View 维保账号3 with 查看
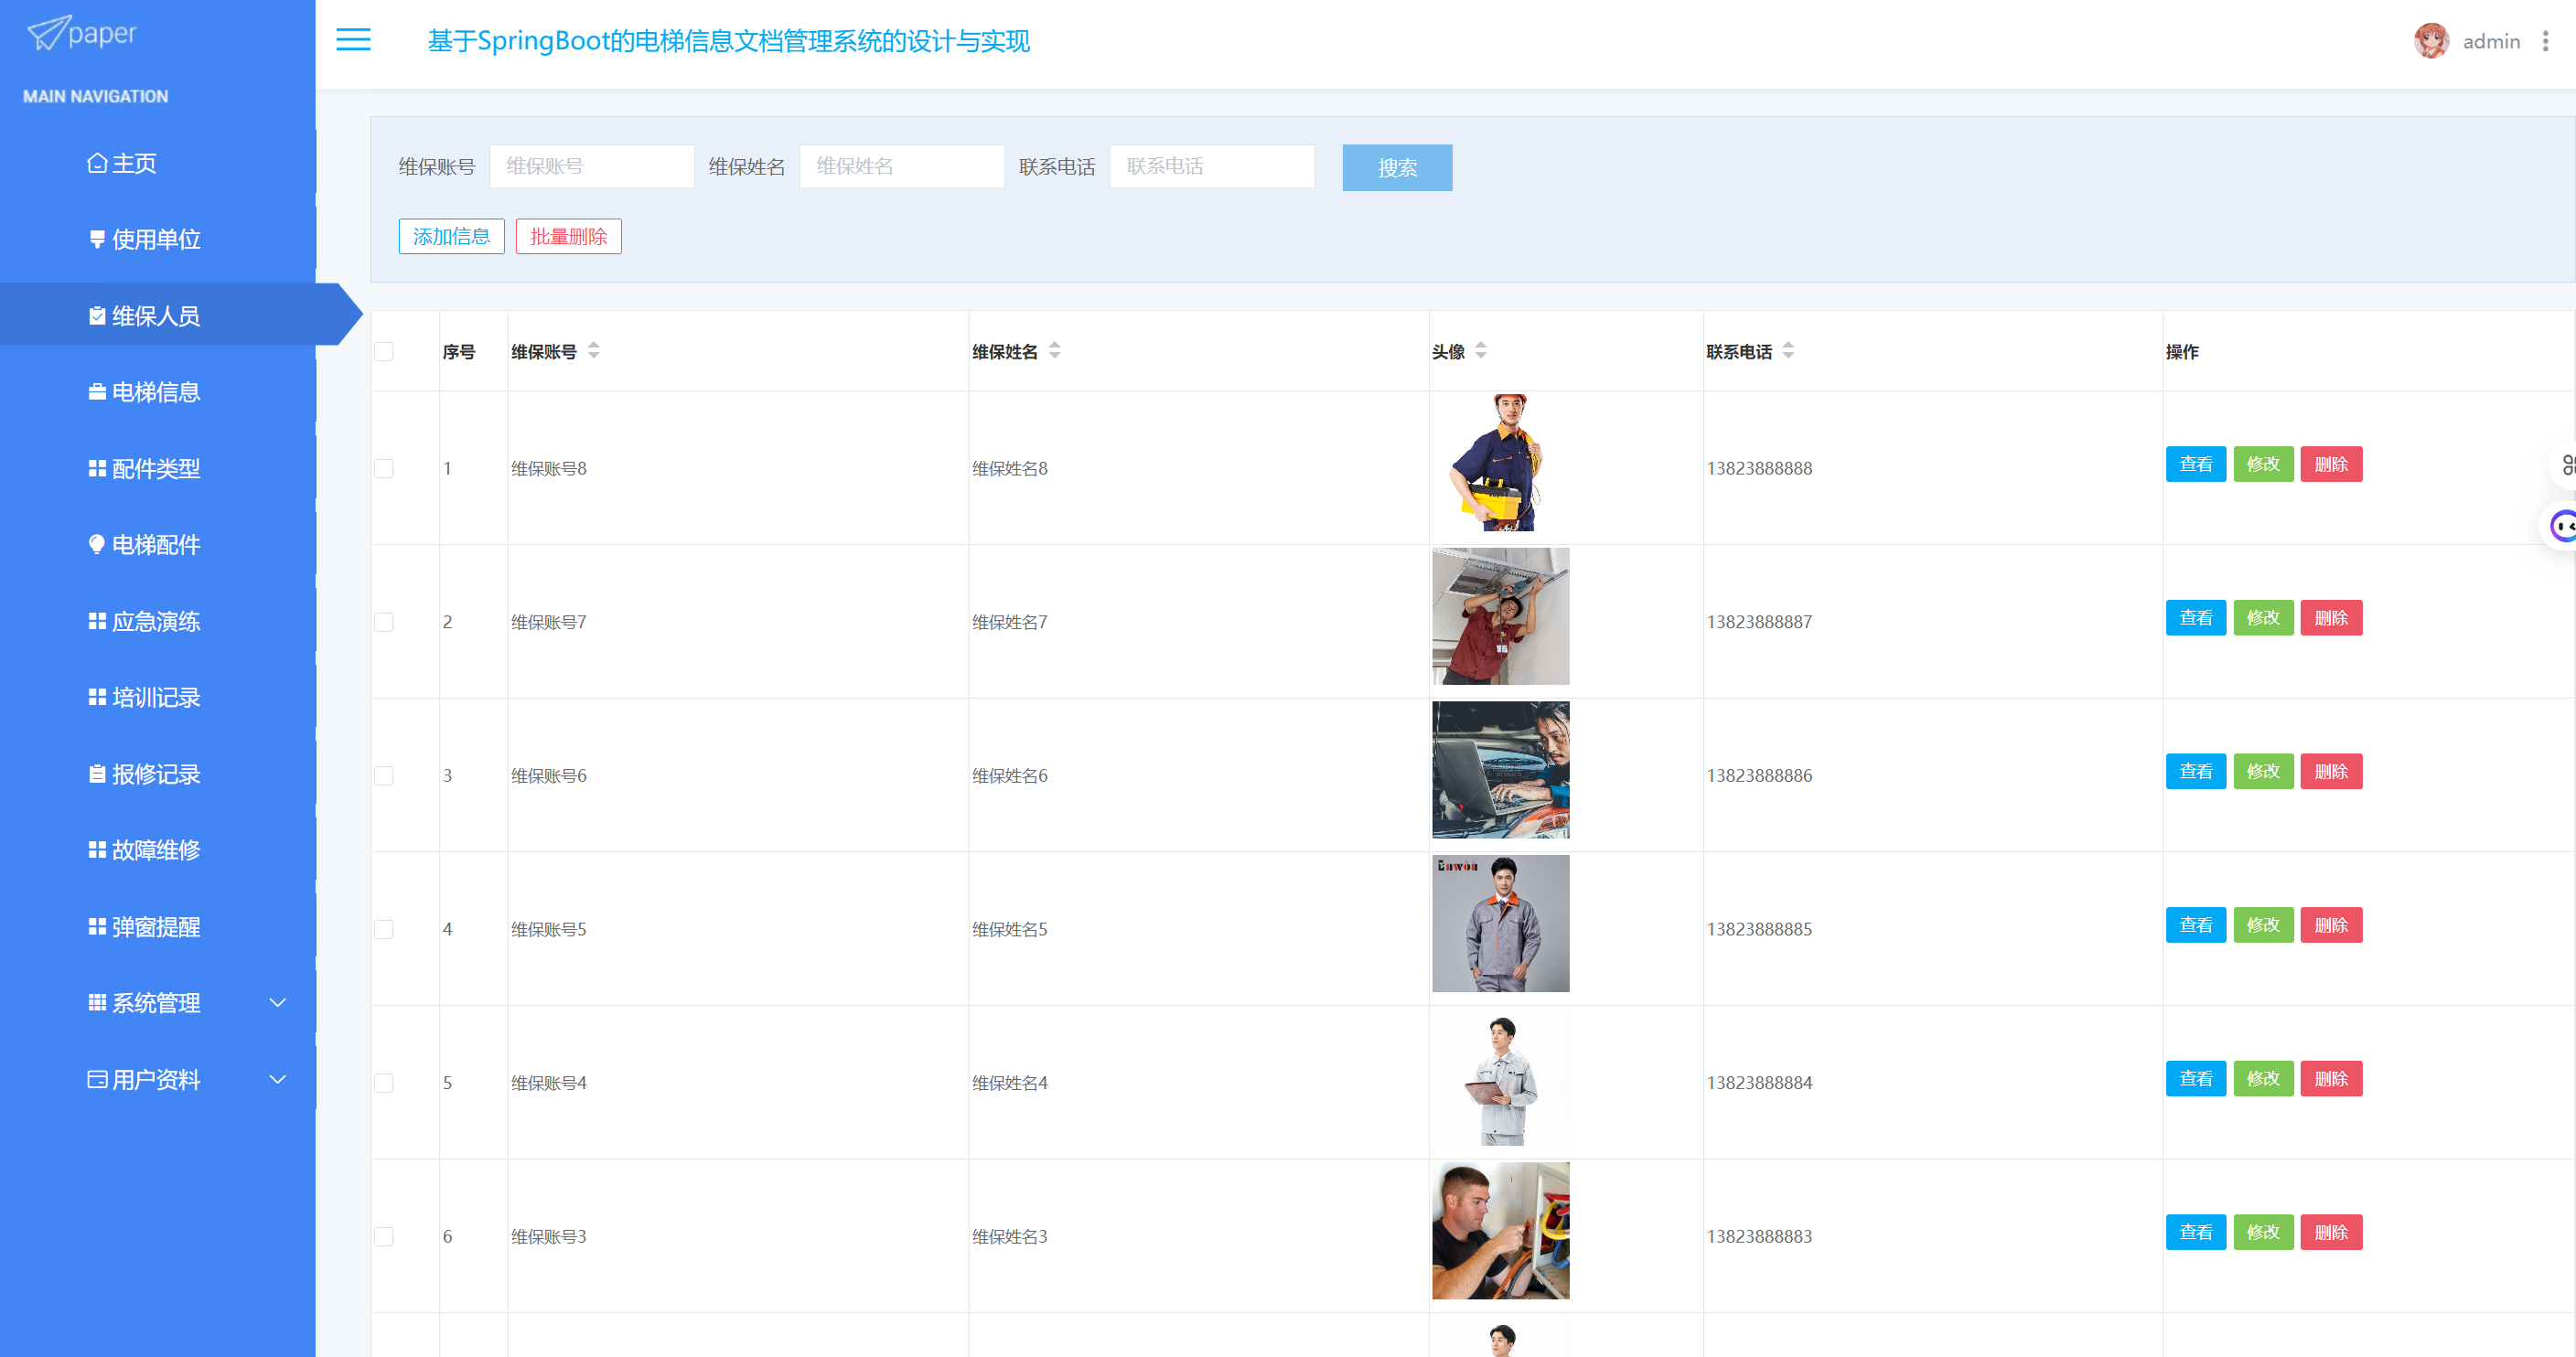2576x1357 pixels. 2195,1233
